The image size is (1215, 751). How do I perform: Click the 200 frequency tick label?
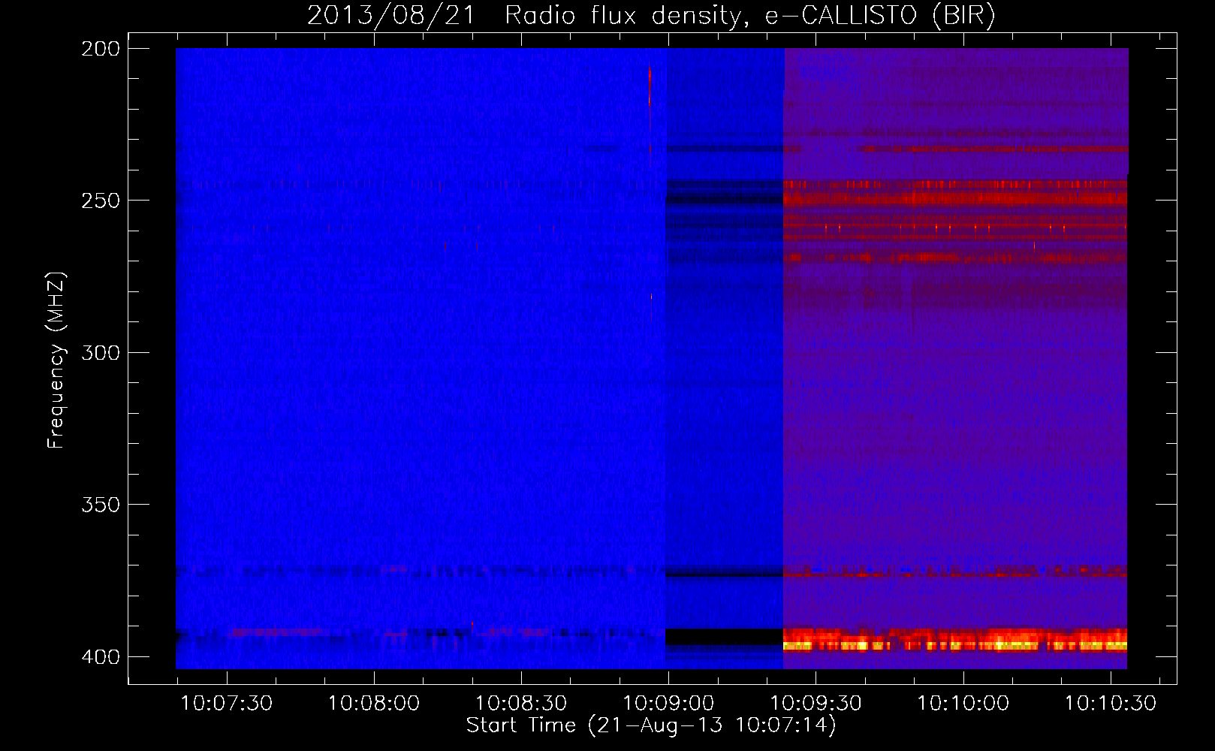point(101,49)
